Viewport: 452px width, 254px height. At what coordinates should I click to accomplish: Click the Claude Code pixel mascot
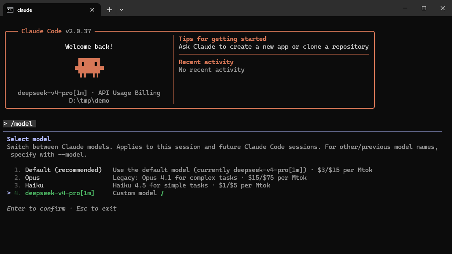pos(89,68)
